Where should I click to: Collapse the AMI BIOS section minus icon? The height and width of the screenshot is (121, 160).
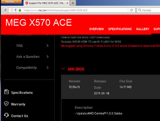coord(63,69)
